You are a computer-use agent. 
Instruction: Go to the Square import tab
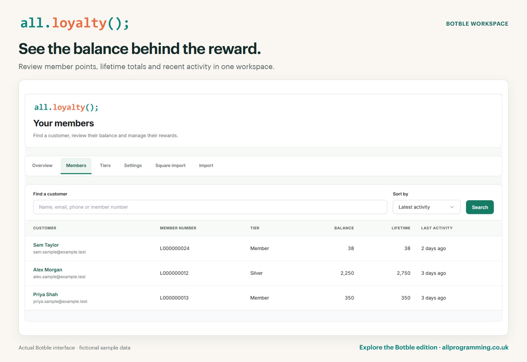tap(170, 166)
